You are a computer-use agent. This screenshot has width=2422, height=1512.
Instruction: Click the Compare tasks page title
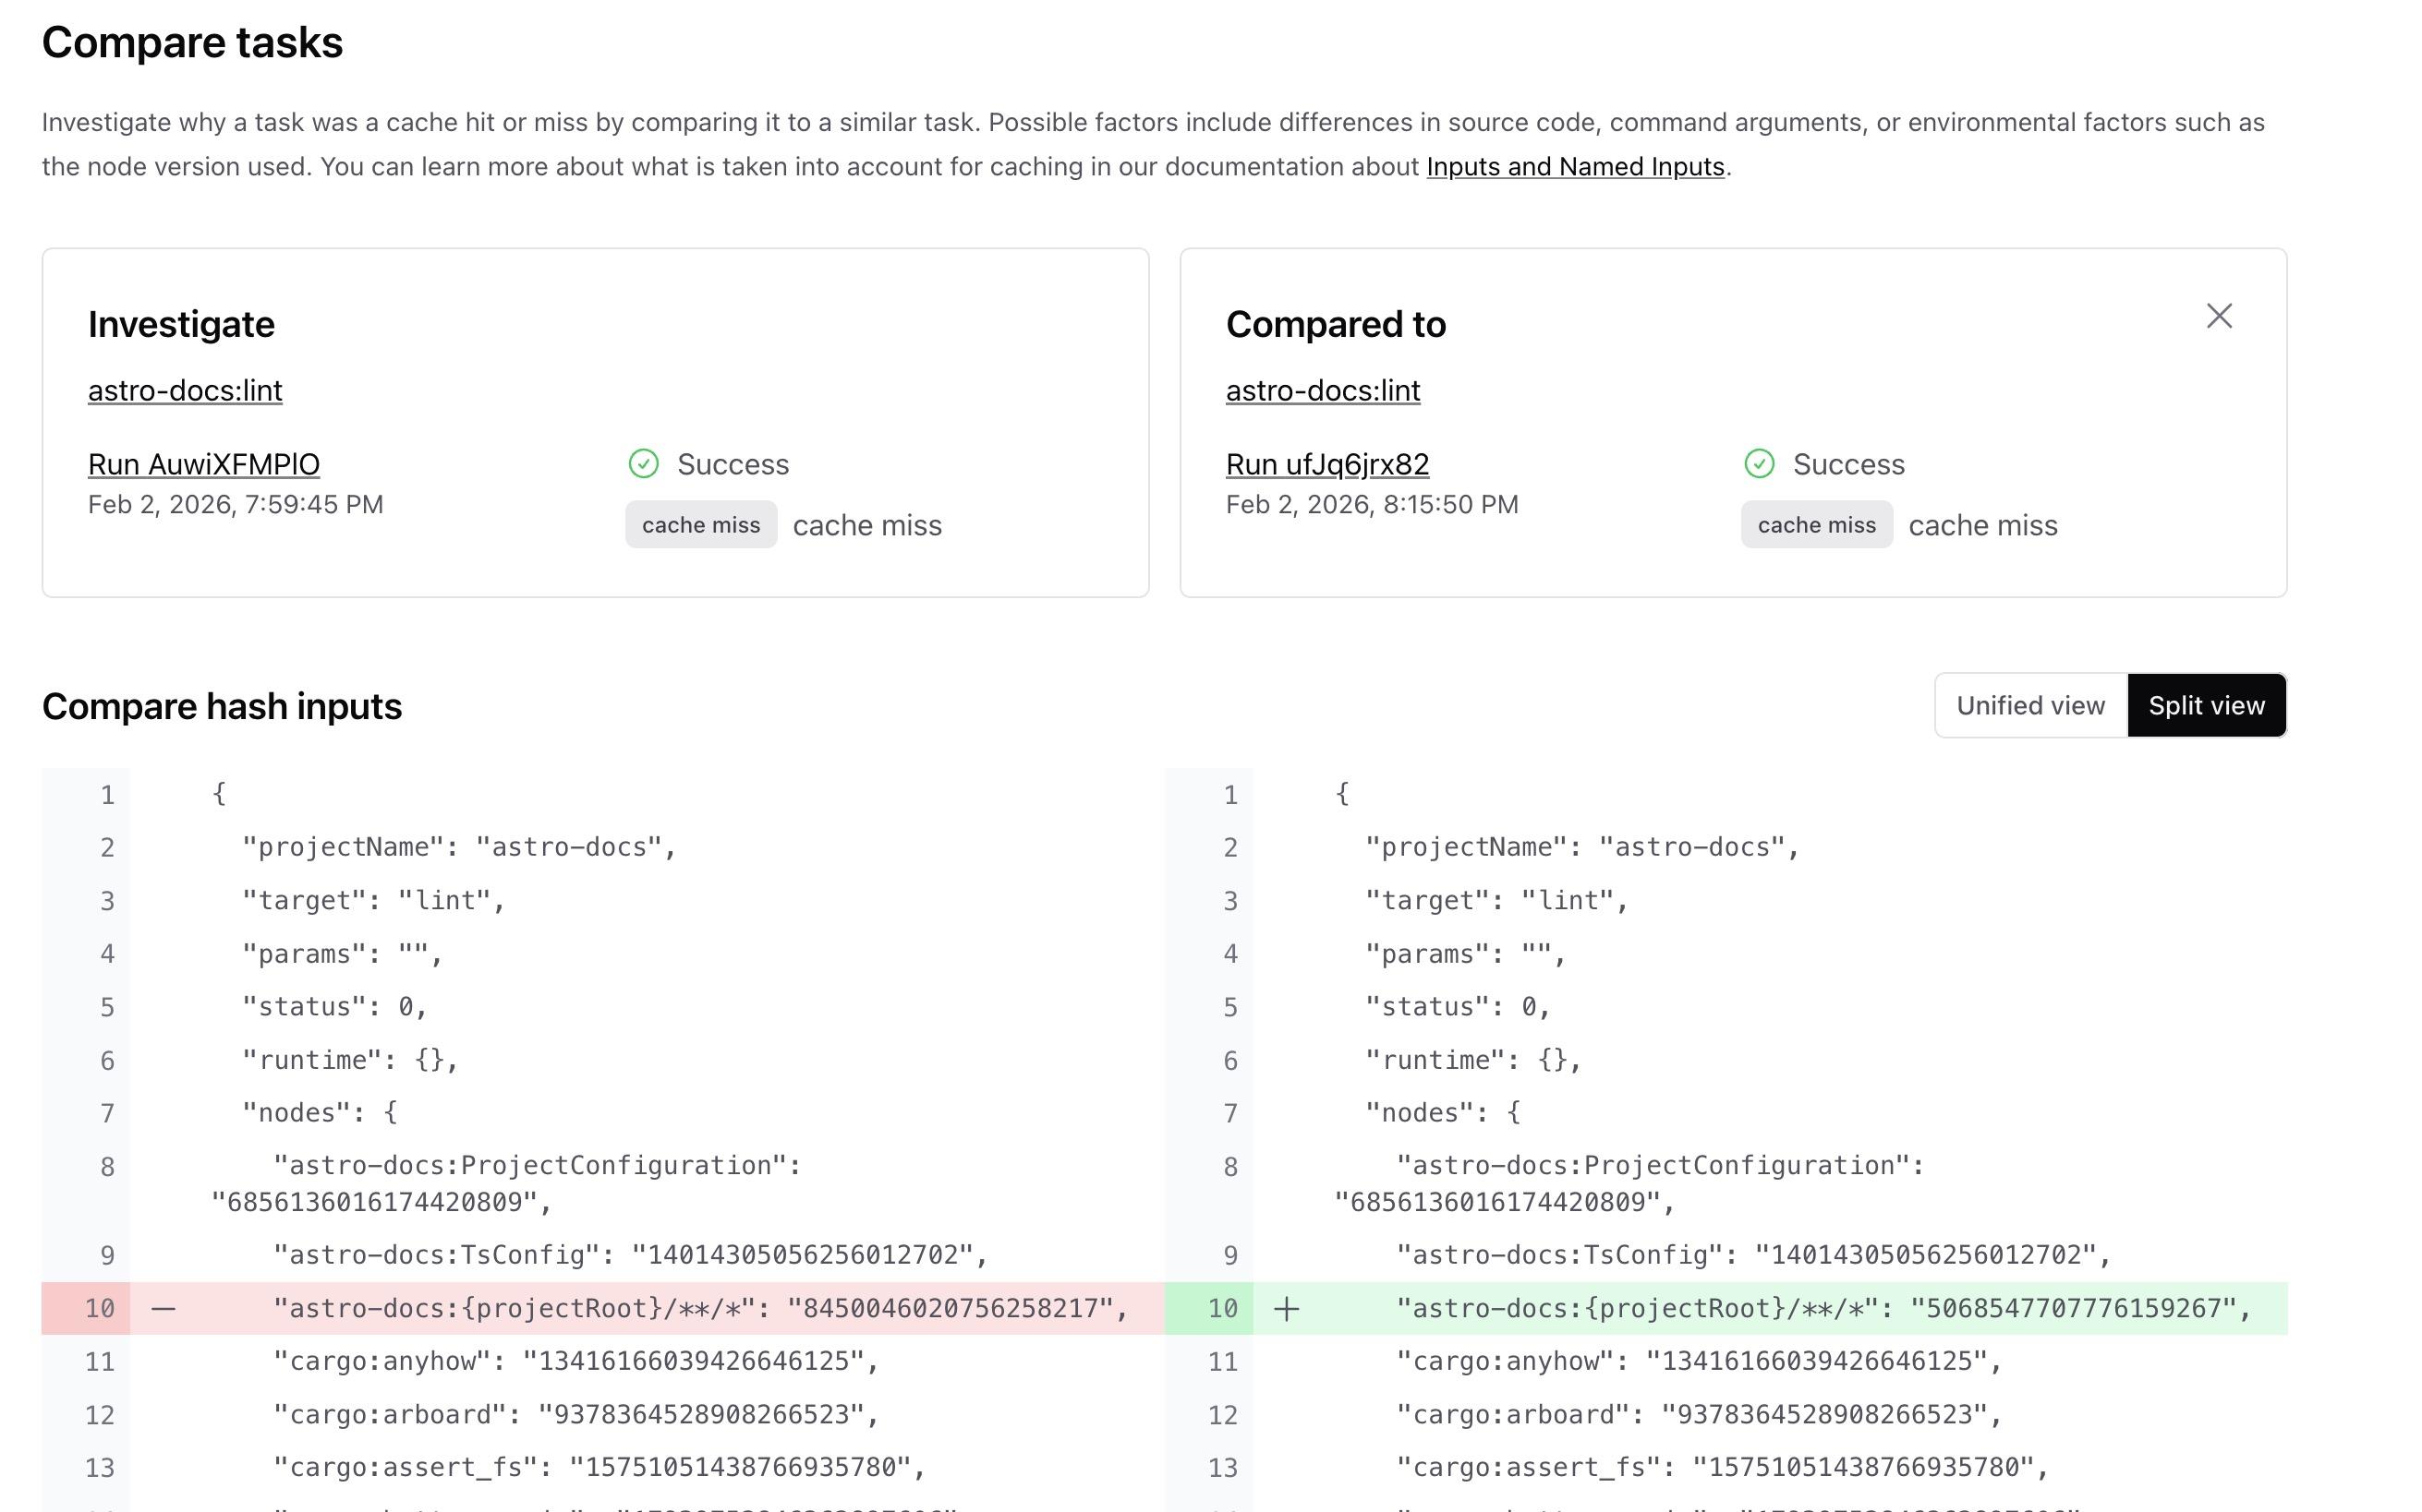point(192,42)
